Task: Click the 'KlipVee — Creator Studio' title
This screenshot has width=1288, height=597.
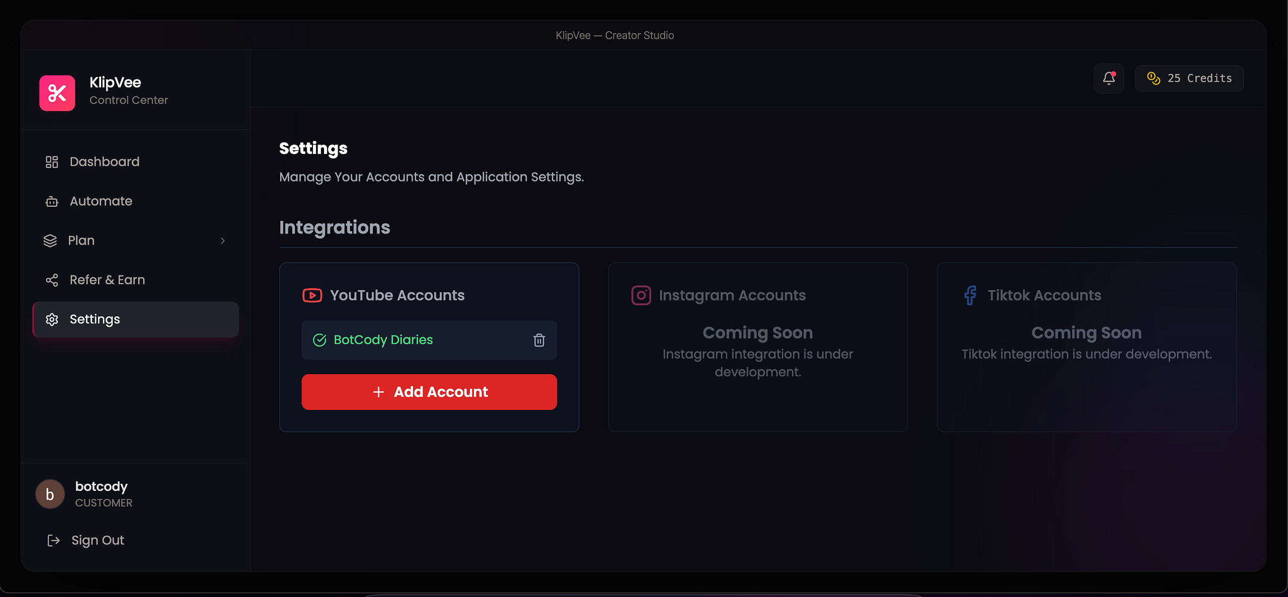Action: (x=615, y=35)
